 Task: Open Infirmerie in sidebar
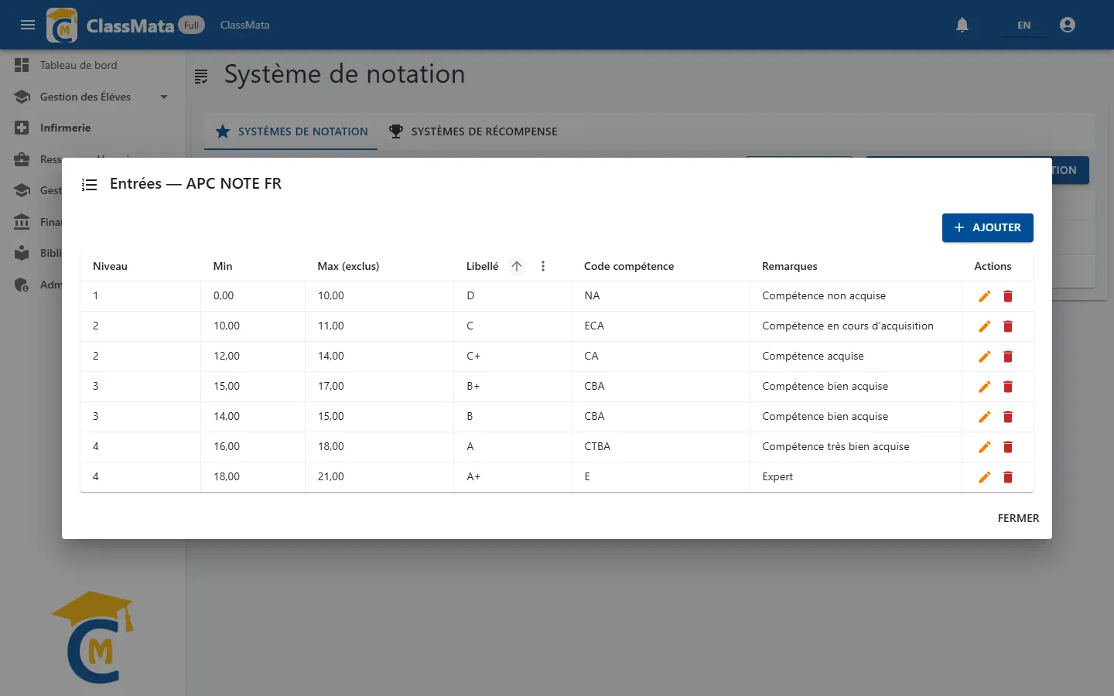pos(93,128)
